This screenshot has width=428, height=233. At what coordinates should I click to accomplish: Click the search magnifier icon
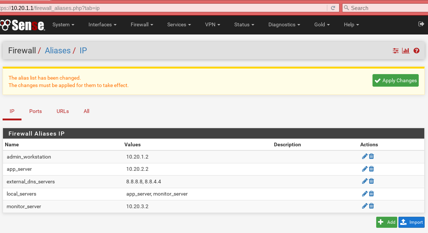click(347, 8)
